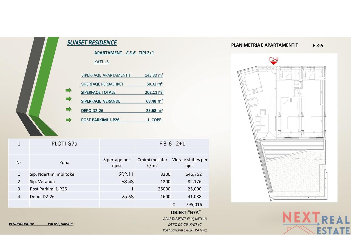351x236 pixels.
Task: Select the 1200 price per m2 cell
Action: click(x=152, y=181)
